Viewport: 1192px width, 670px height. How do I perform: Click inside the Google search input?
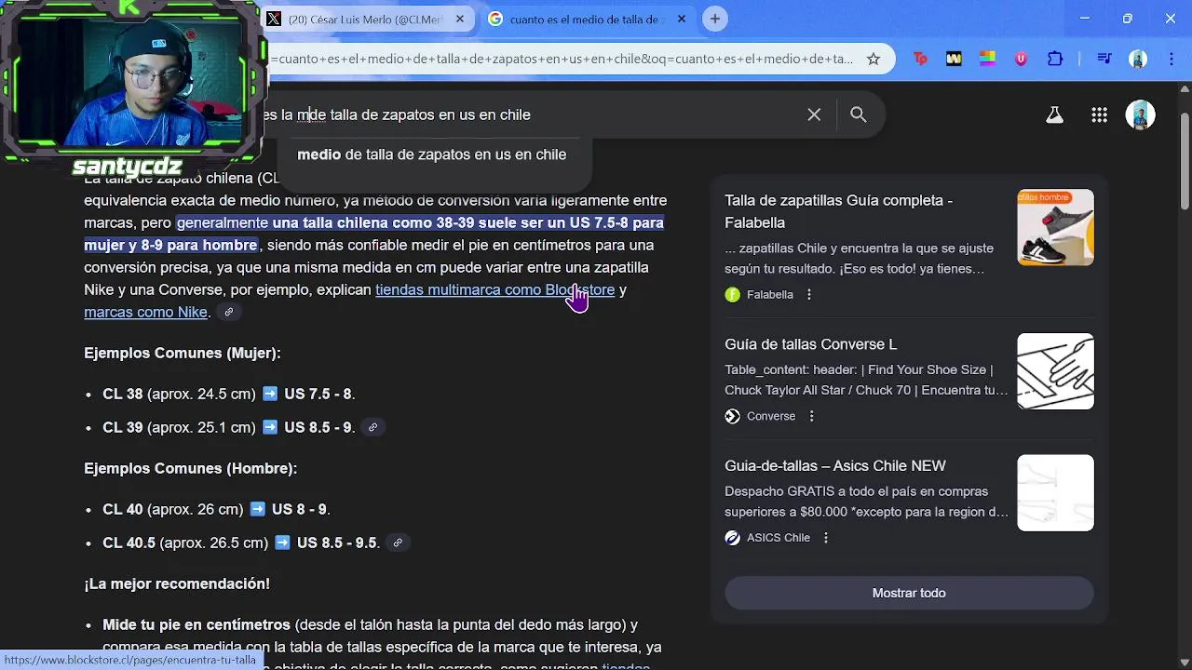[531, 114]
